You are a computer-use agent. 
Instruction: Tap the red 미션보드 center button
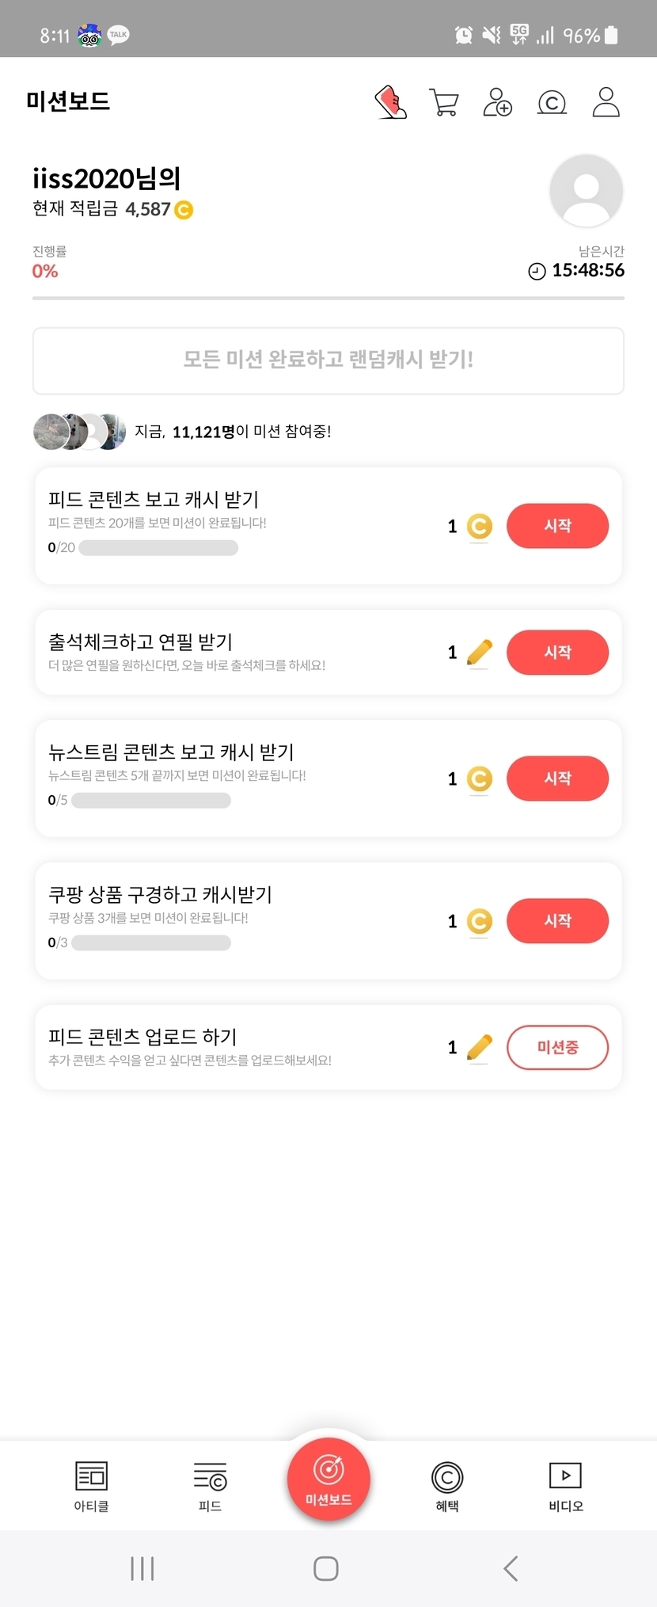click(x=328, y=1478)
